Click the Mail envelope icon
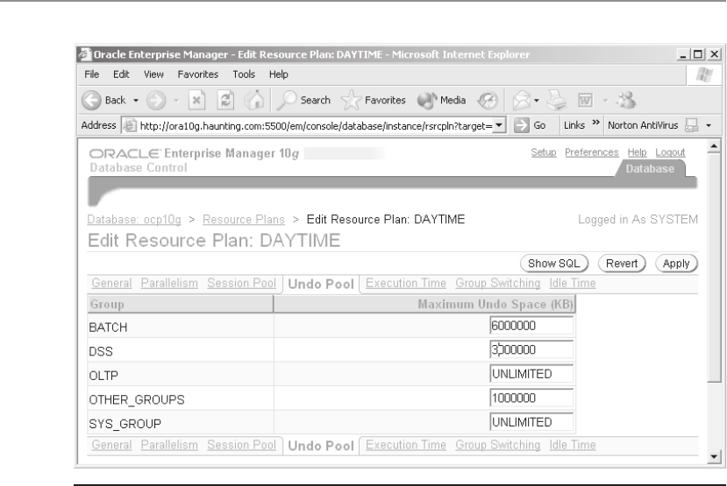727x486 pixels. tap(521, 101)
